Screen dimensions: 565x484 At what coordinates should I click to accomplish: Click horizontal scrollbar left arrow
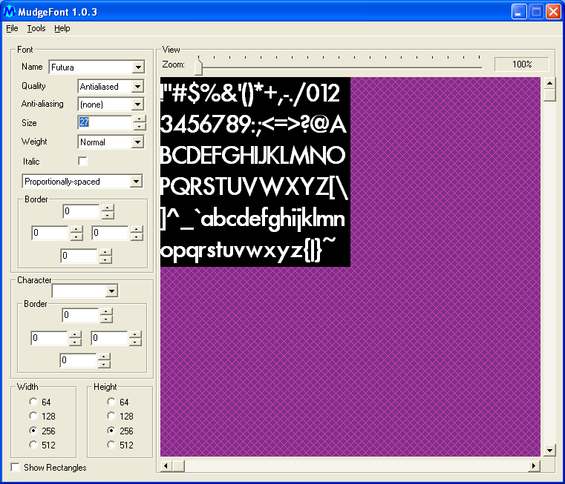pyautogui.click(x=167, y=466)
